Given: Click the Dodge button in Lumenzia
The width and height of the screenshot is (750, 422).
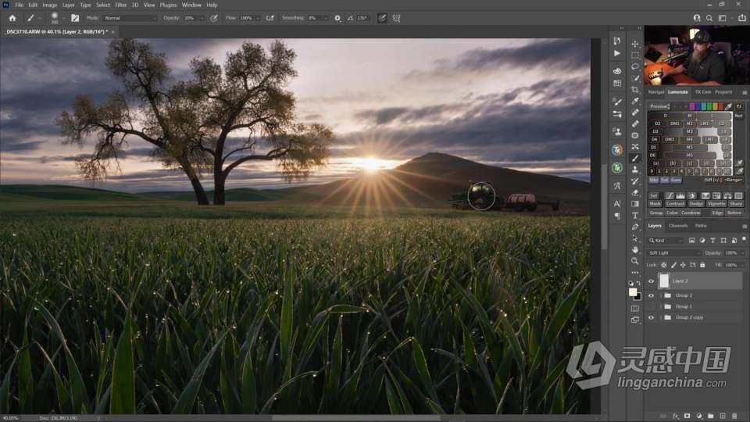Looking at the screenshot, I should 696,204.
